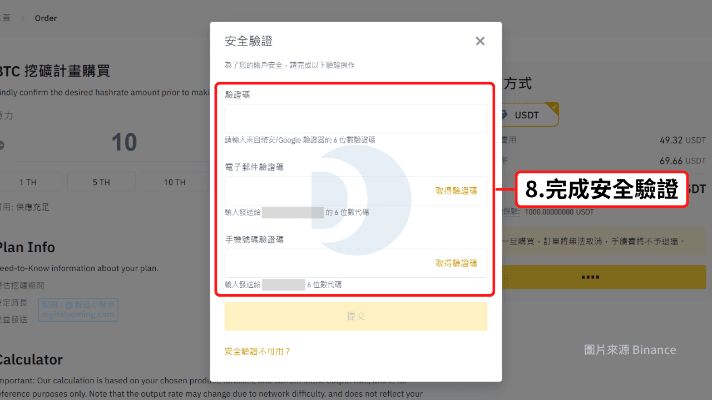Click the 49.32 USDT fee value
Screen dimensions: 712x400
(x=683, y=140)
